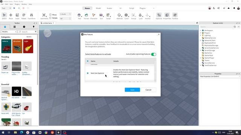
Task: Expand the Lighting tree node
Action: (x=201, y=35)
